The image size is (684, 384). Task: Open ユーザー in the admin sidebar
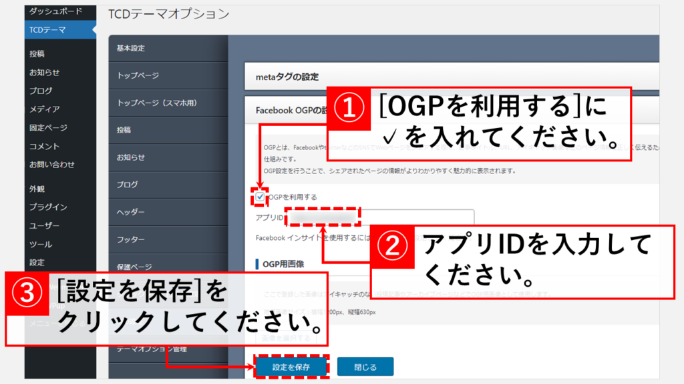click(44, 226)
